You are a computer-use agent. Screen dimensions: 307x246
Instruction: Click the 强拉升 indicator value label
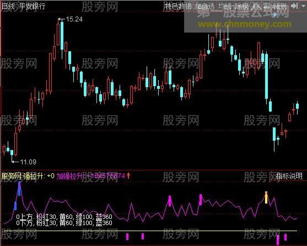tap(39, 176)
